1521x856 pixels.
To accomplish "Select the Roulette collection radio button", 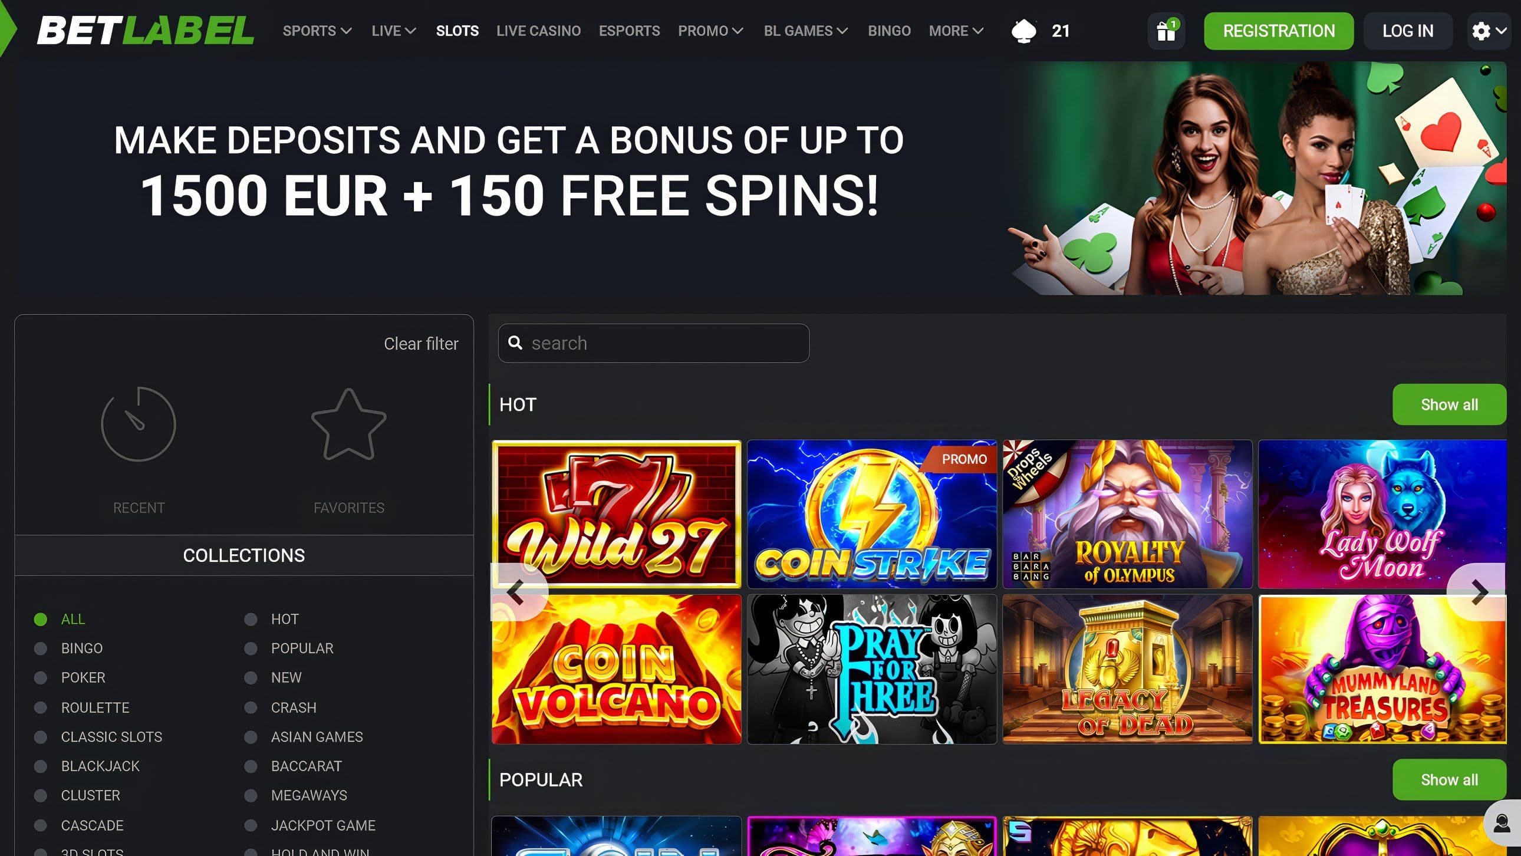I will [41, 707].
